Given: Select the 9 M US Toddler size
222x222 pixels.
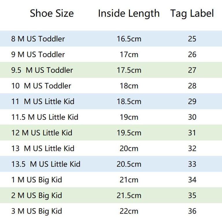Looking at the screenshot, I should tap(38, 55).
